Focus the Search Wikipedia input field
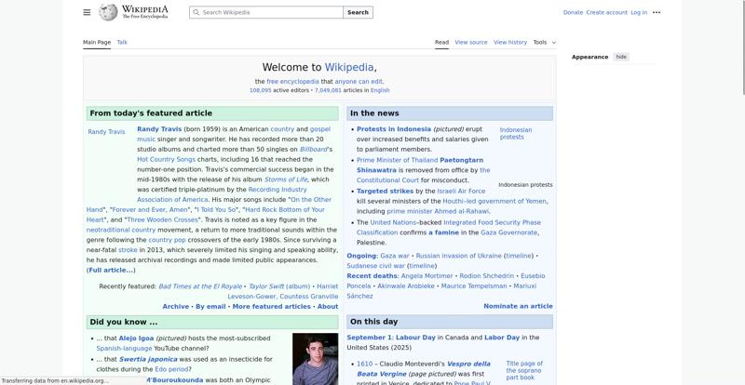Viewport: 745px width, 385px height. [x=266, y=12]
